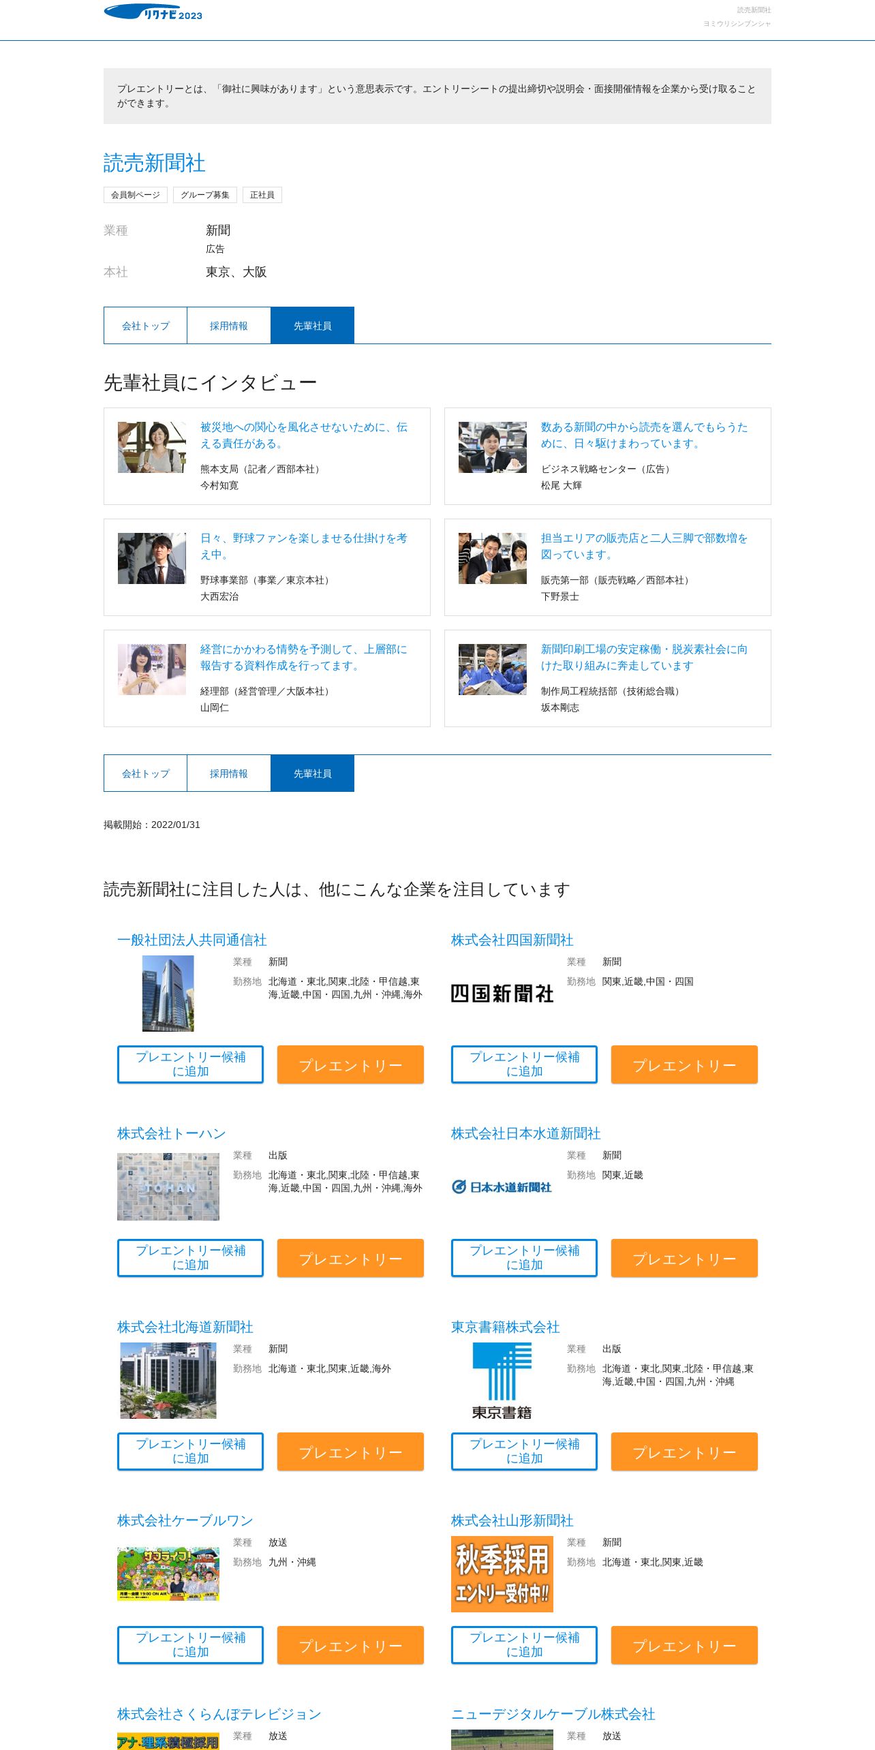Click 北海道新聞社 building photo
The image size is (875, 1750).
coord(168,1381)
